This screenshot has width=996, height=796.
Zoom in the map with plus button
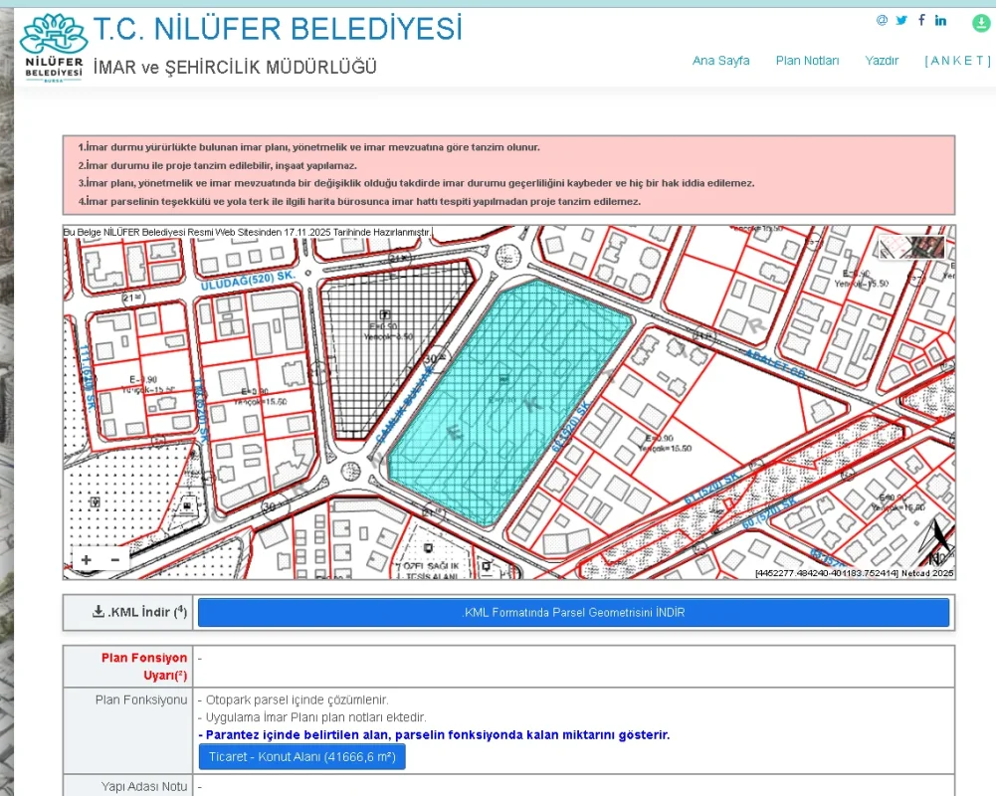tap(87, 560)
